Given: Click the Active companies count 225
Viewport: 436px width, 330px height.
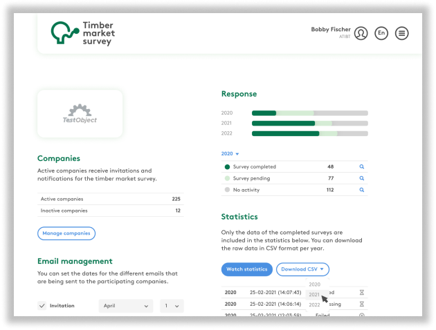Looking at the screenshot, I should [x=176, y=199].
